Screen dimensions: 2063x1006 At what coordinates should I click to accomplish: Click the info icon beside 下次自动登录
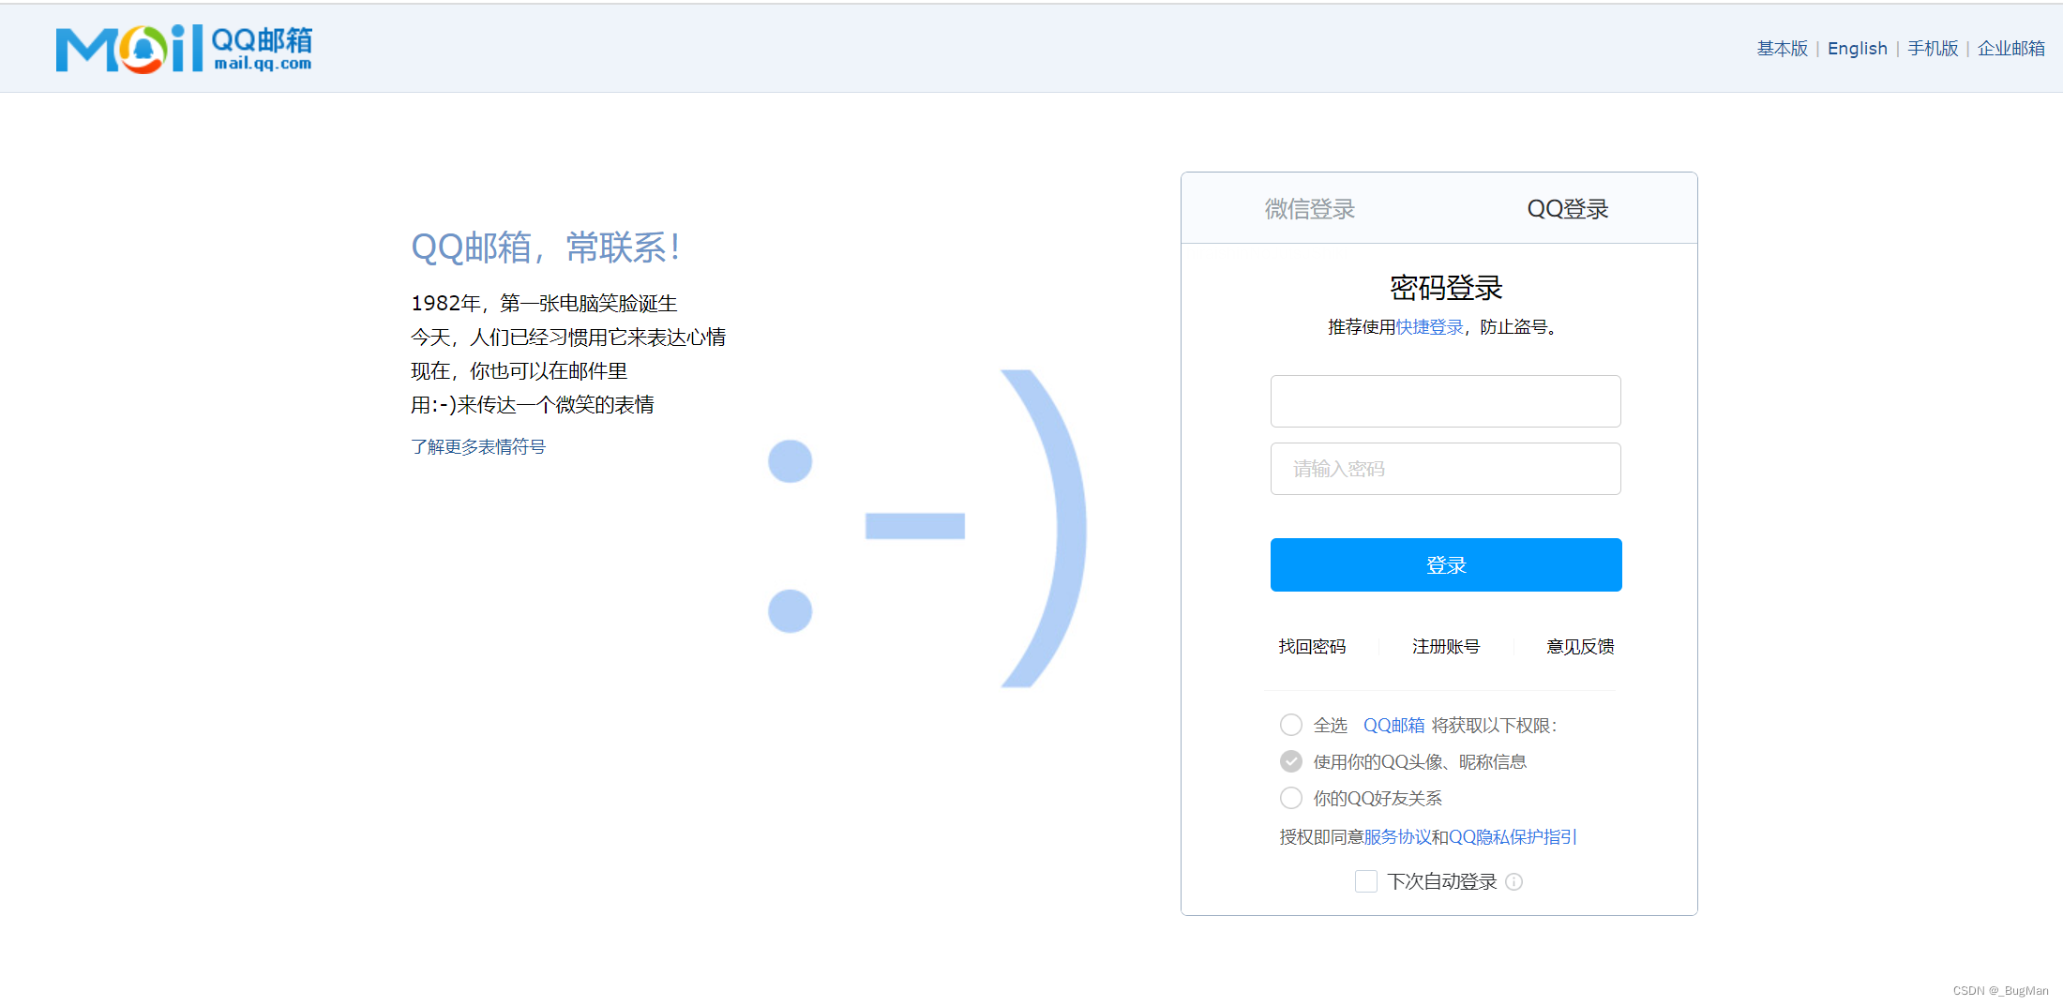(x=1513, y=881)
